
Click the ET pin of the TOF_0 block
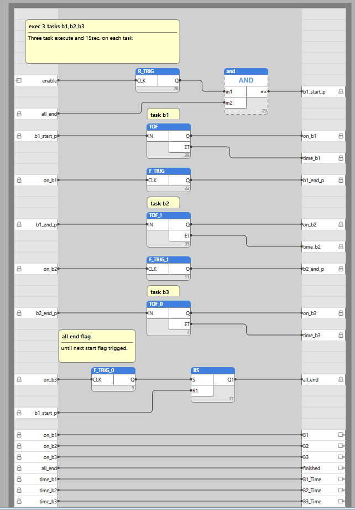186,324
